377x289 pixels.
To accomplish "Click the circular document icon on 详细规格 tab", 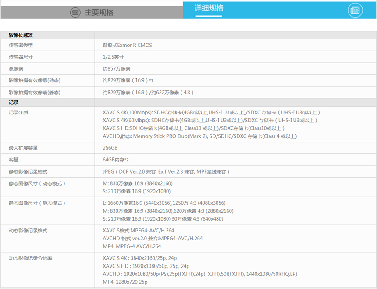I will click(x=355, y=10).
